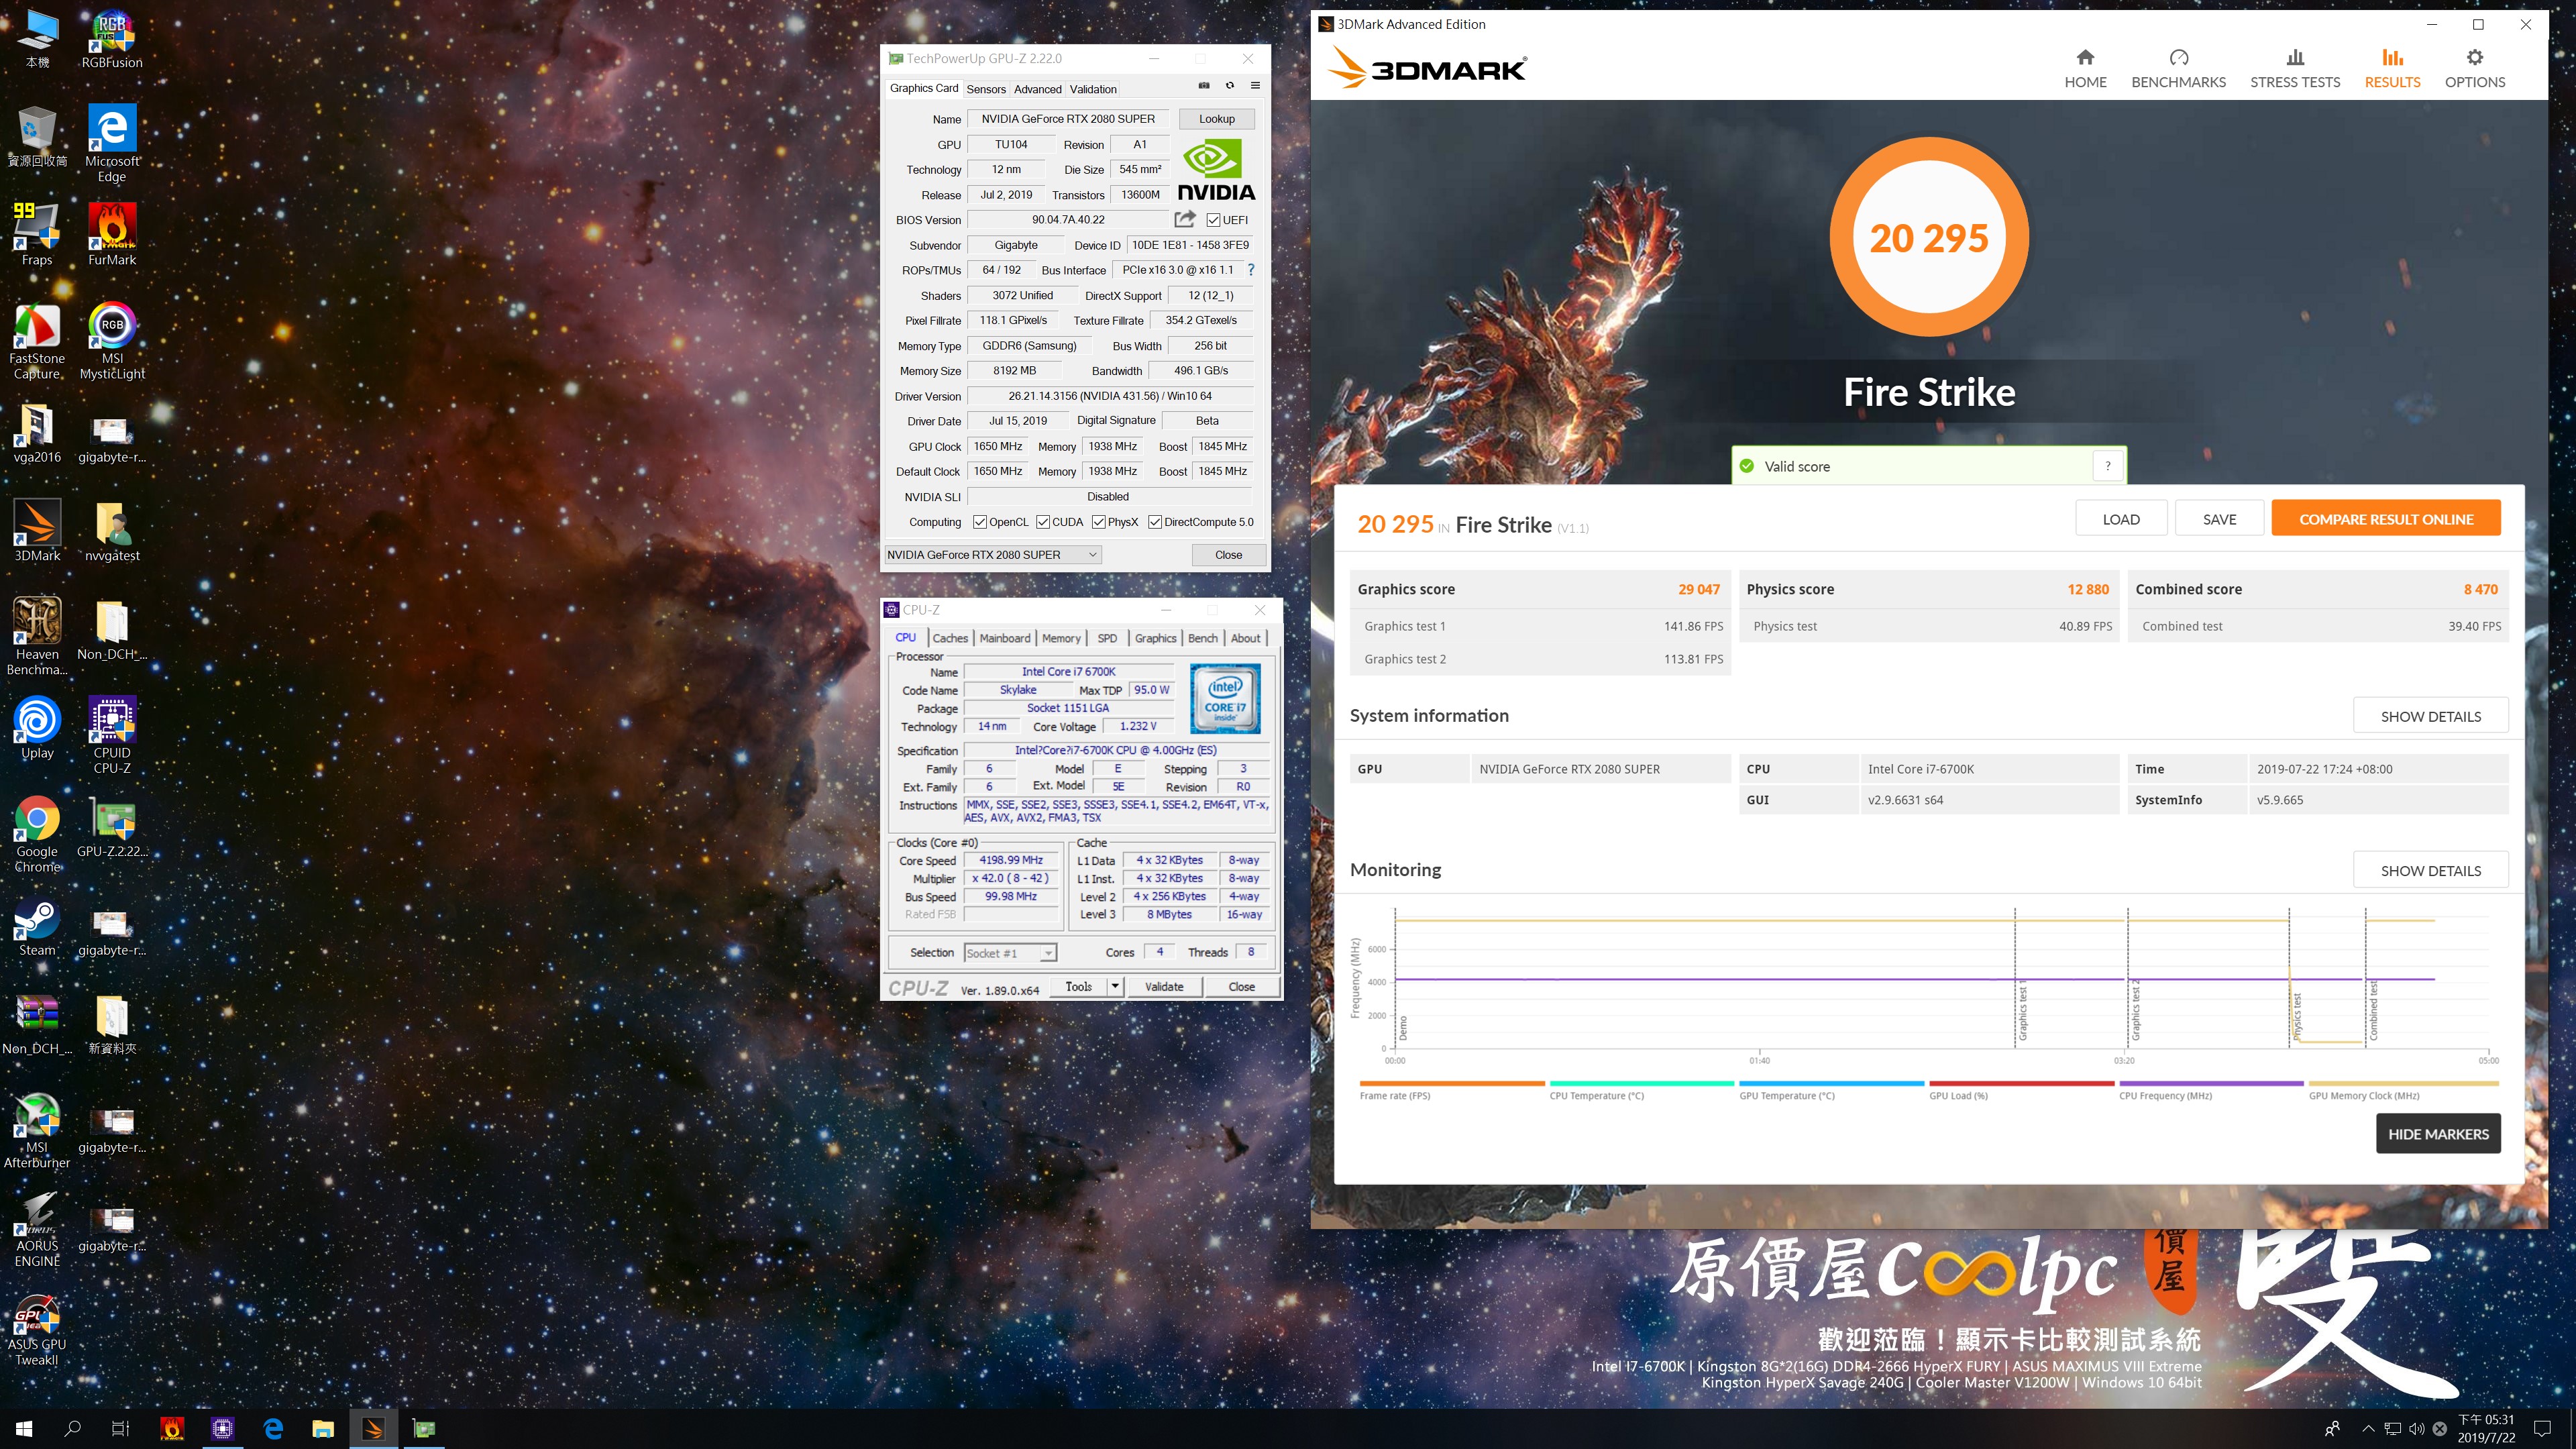Click COMPARE RESULT ONLINE button
Screen dimensions: 2576x1449
2386,519
